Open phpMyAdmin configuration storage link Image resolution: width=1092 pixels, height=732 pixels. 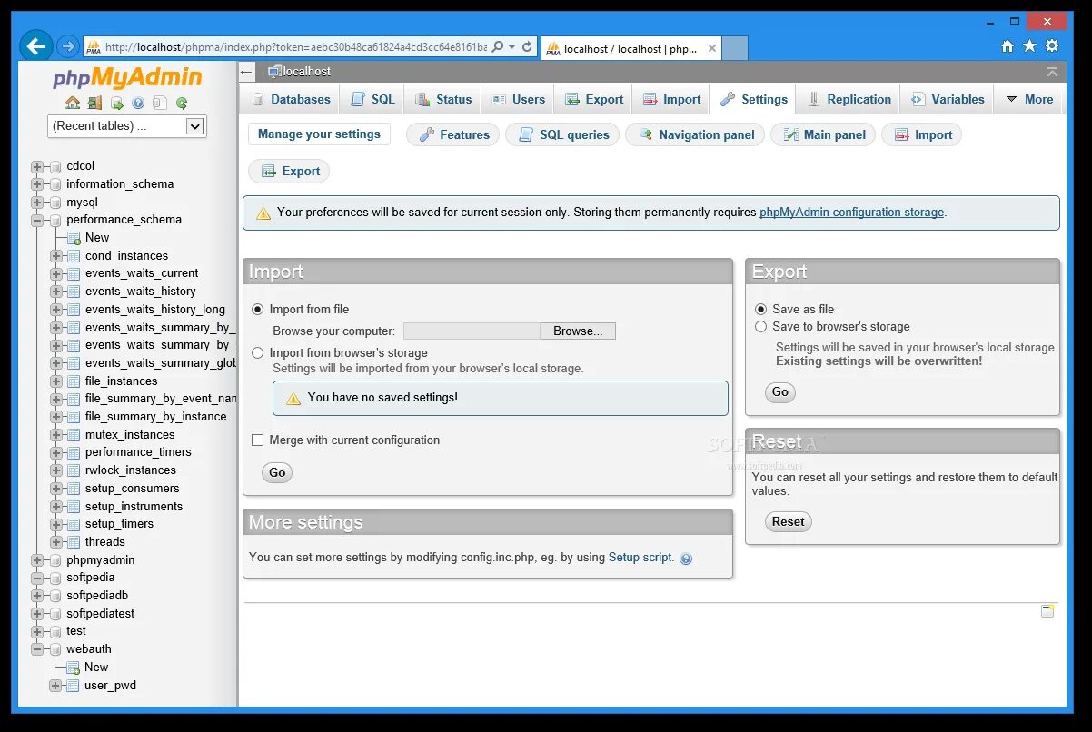click(851, 213)
